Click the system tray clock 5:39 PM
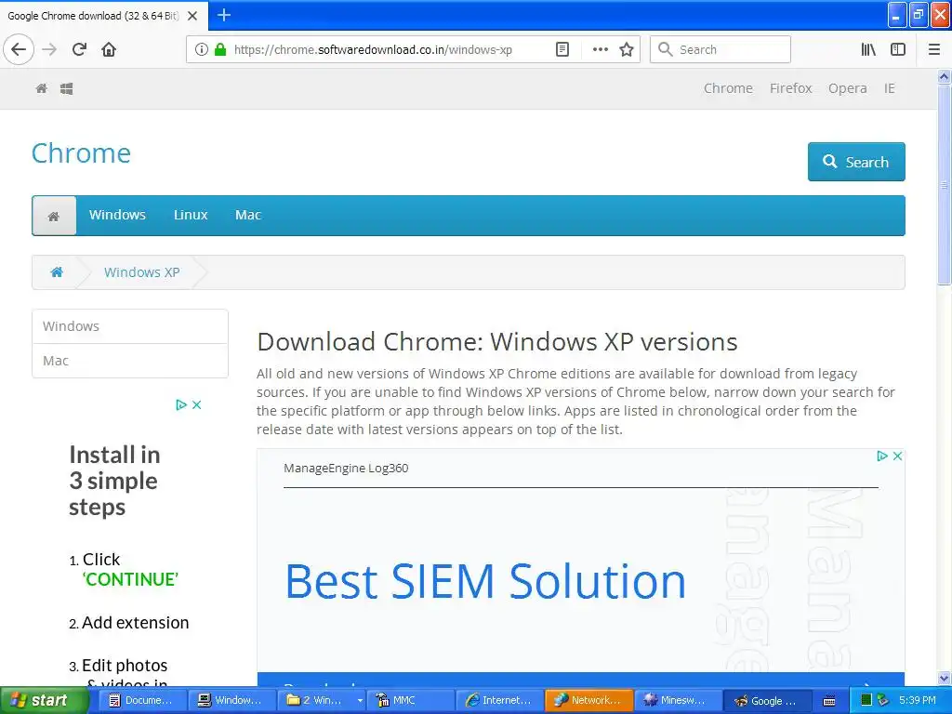Screen dimensions: 952x714 coord(918,701)
